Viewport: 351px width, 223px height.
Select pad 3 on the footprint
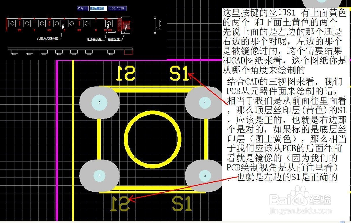205,176
